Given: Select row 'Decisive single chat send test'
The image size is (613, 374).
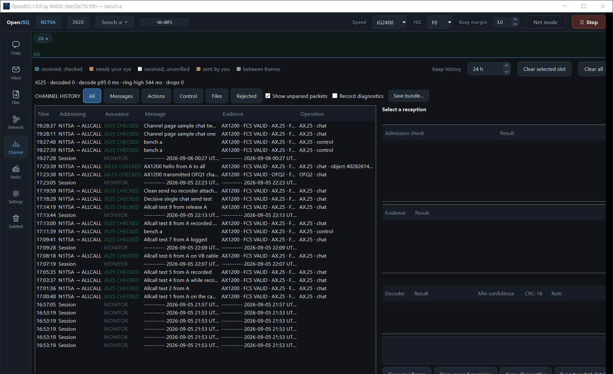Looking at the screenshot, I should 205,199.
